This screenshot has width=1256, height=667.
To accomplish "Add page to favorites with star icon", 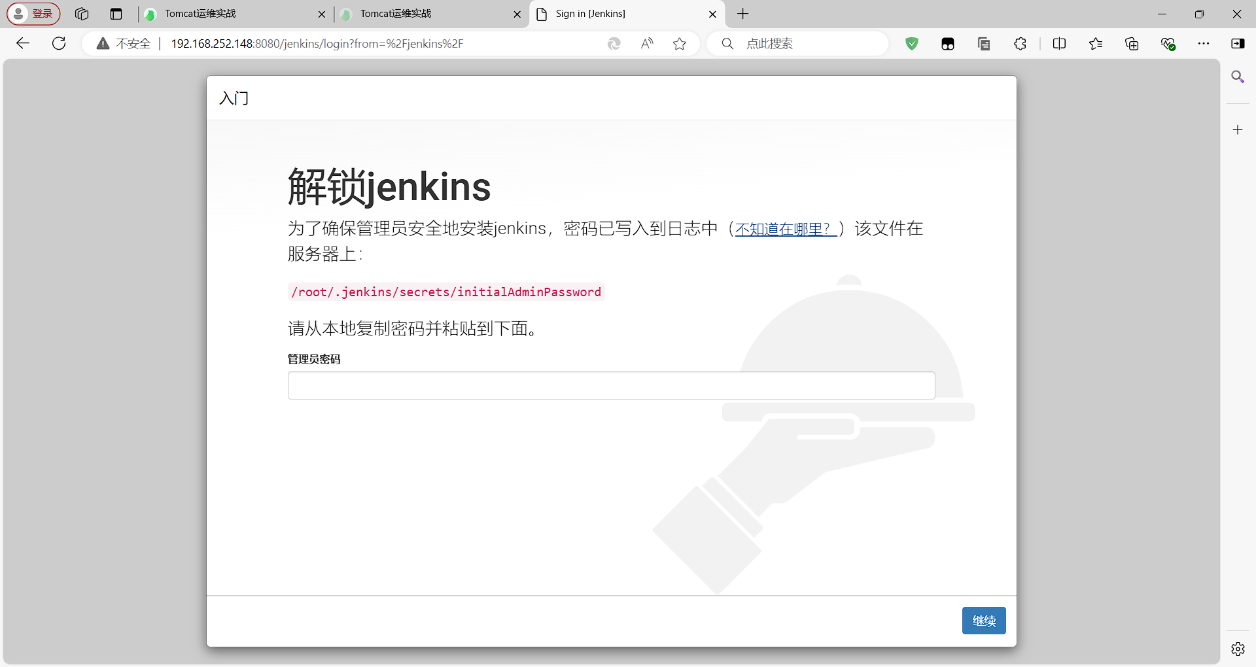I will 680,44.
